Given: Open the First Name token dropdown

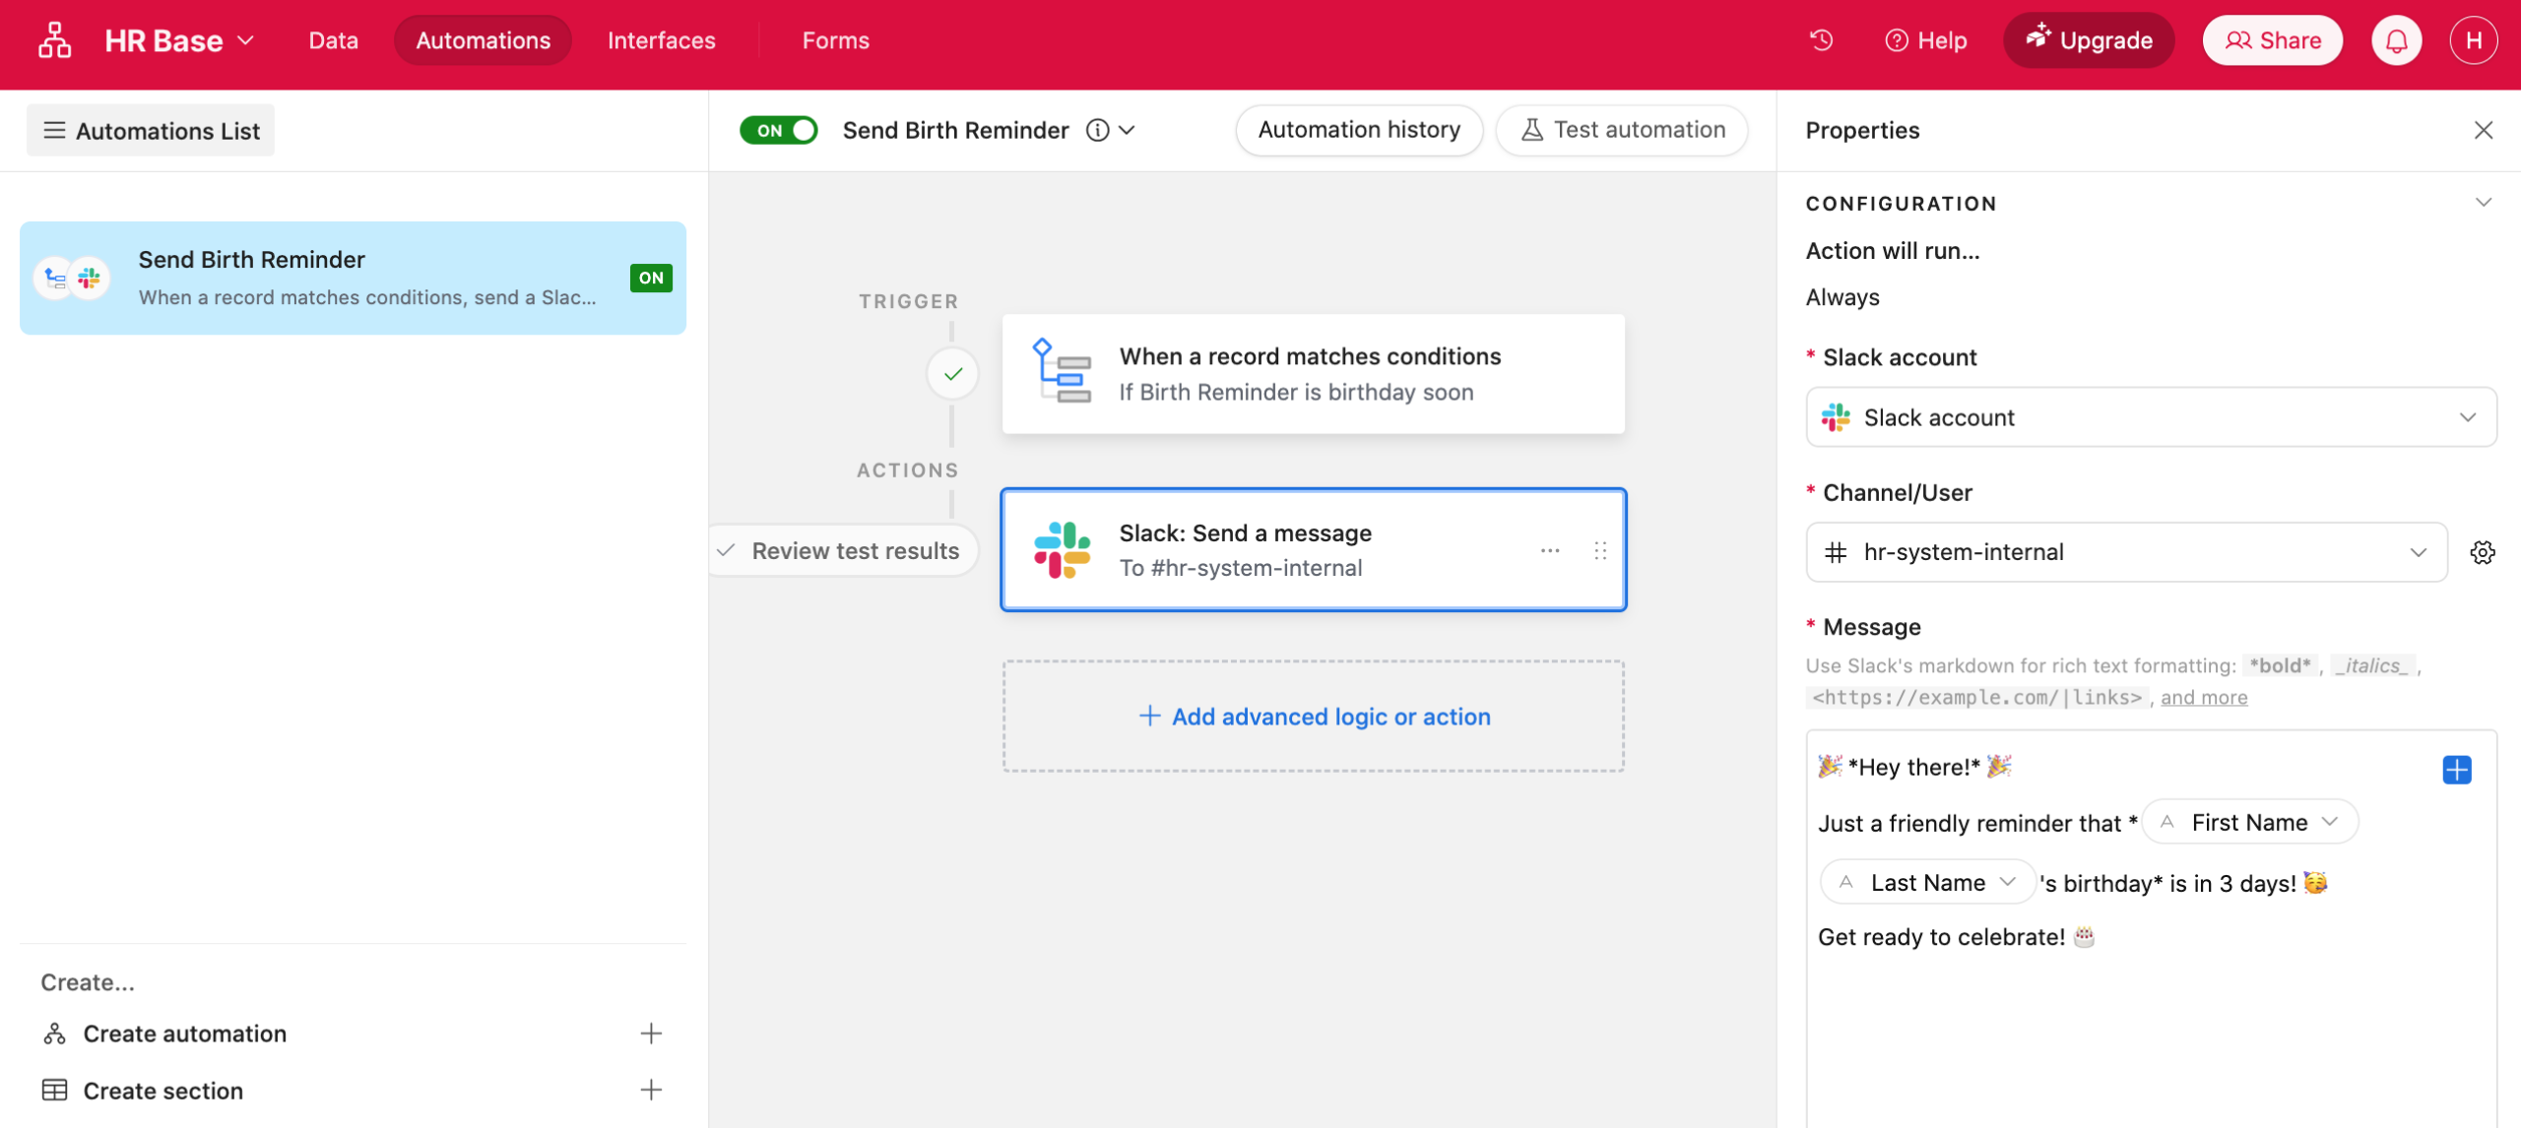Looking at the screenshot, I should pos(2250,822).
